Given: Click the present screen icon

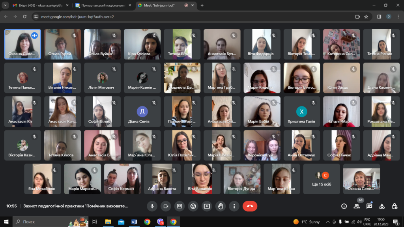Looking at the screenshot, I should click(207, 206).
